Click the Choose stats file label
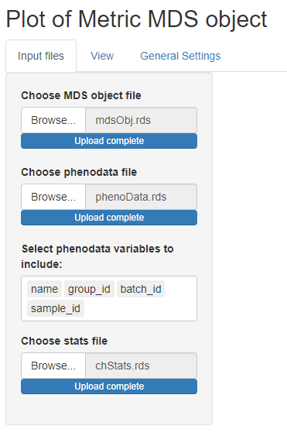Image resolution: width=287 pixels, height=443 pixels. 64,341
